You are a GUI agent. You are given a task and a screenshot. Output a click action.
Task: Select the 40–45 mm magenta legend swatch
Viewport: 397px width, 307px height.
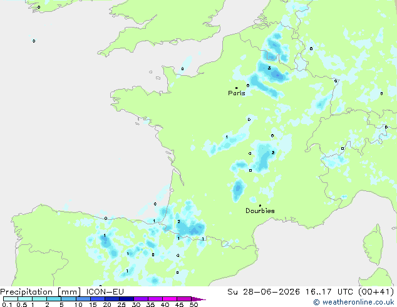point(170,299)
